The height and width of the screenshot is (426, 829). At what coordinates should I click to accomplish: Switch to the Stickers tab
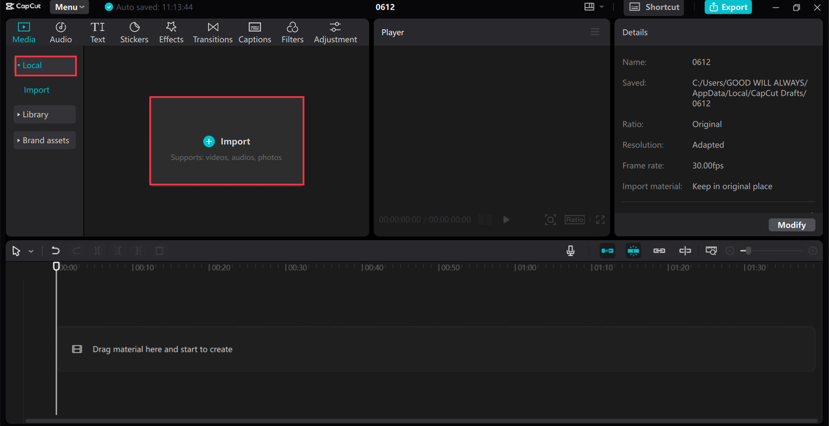point(134,33)
